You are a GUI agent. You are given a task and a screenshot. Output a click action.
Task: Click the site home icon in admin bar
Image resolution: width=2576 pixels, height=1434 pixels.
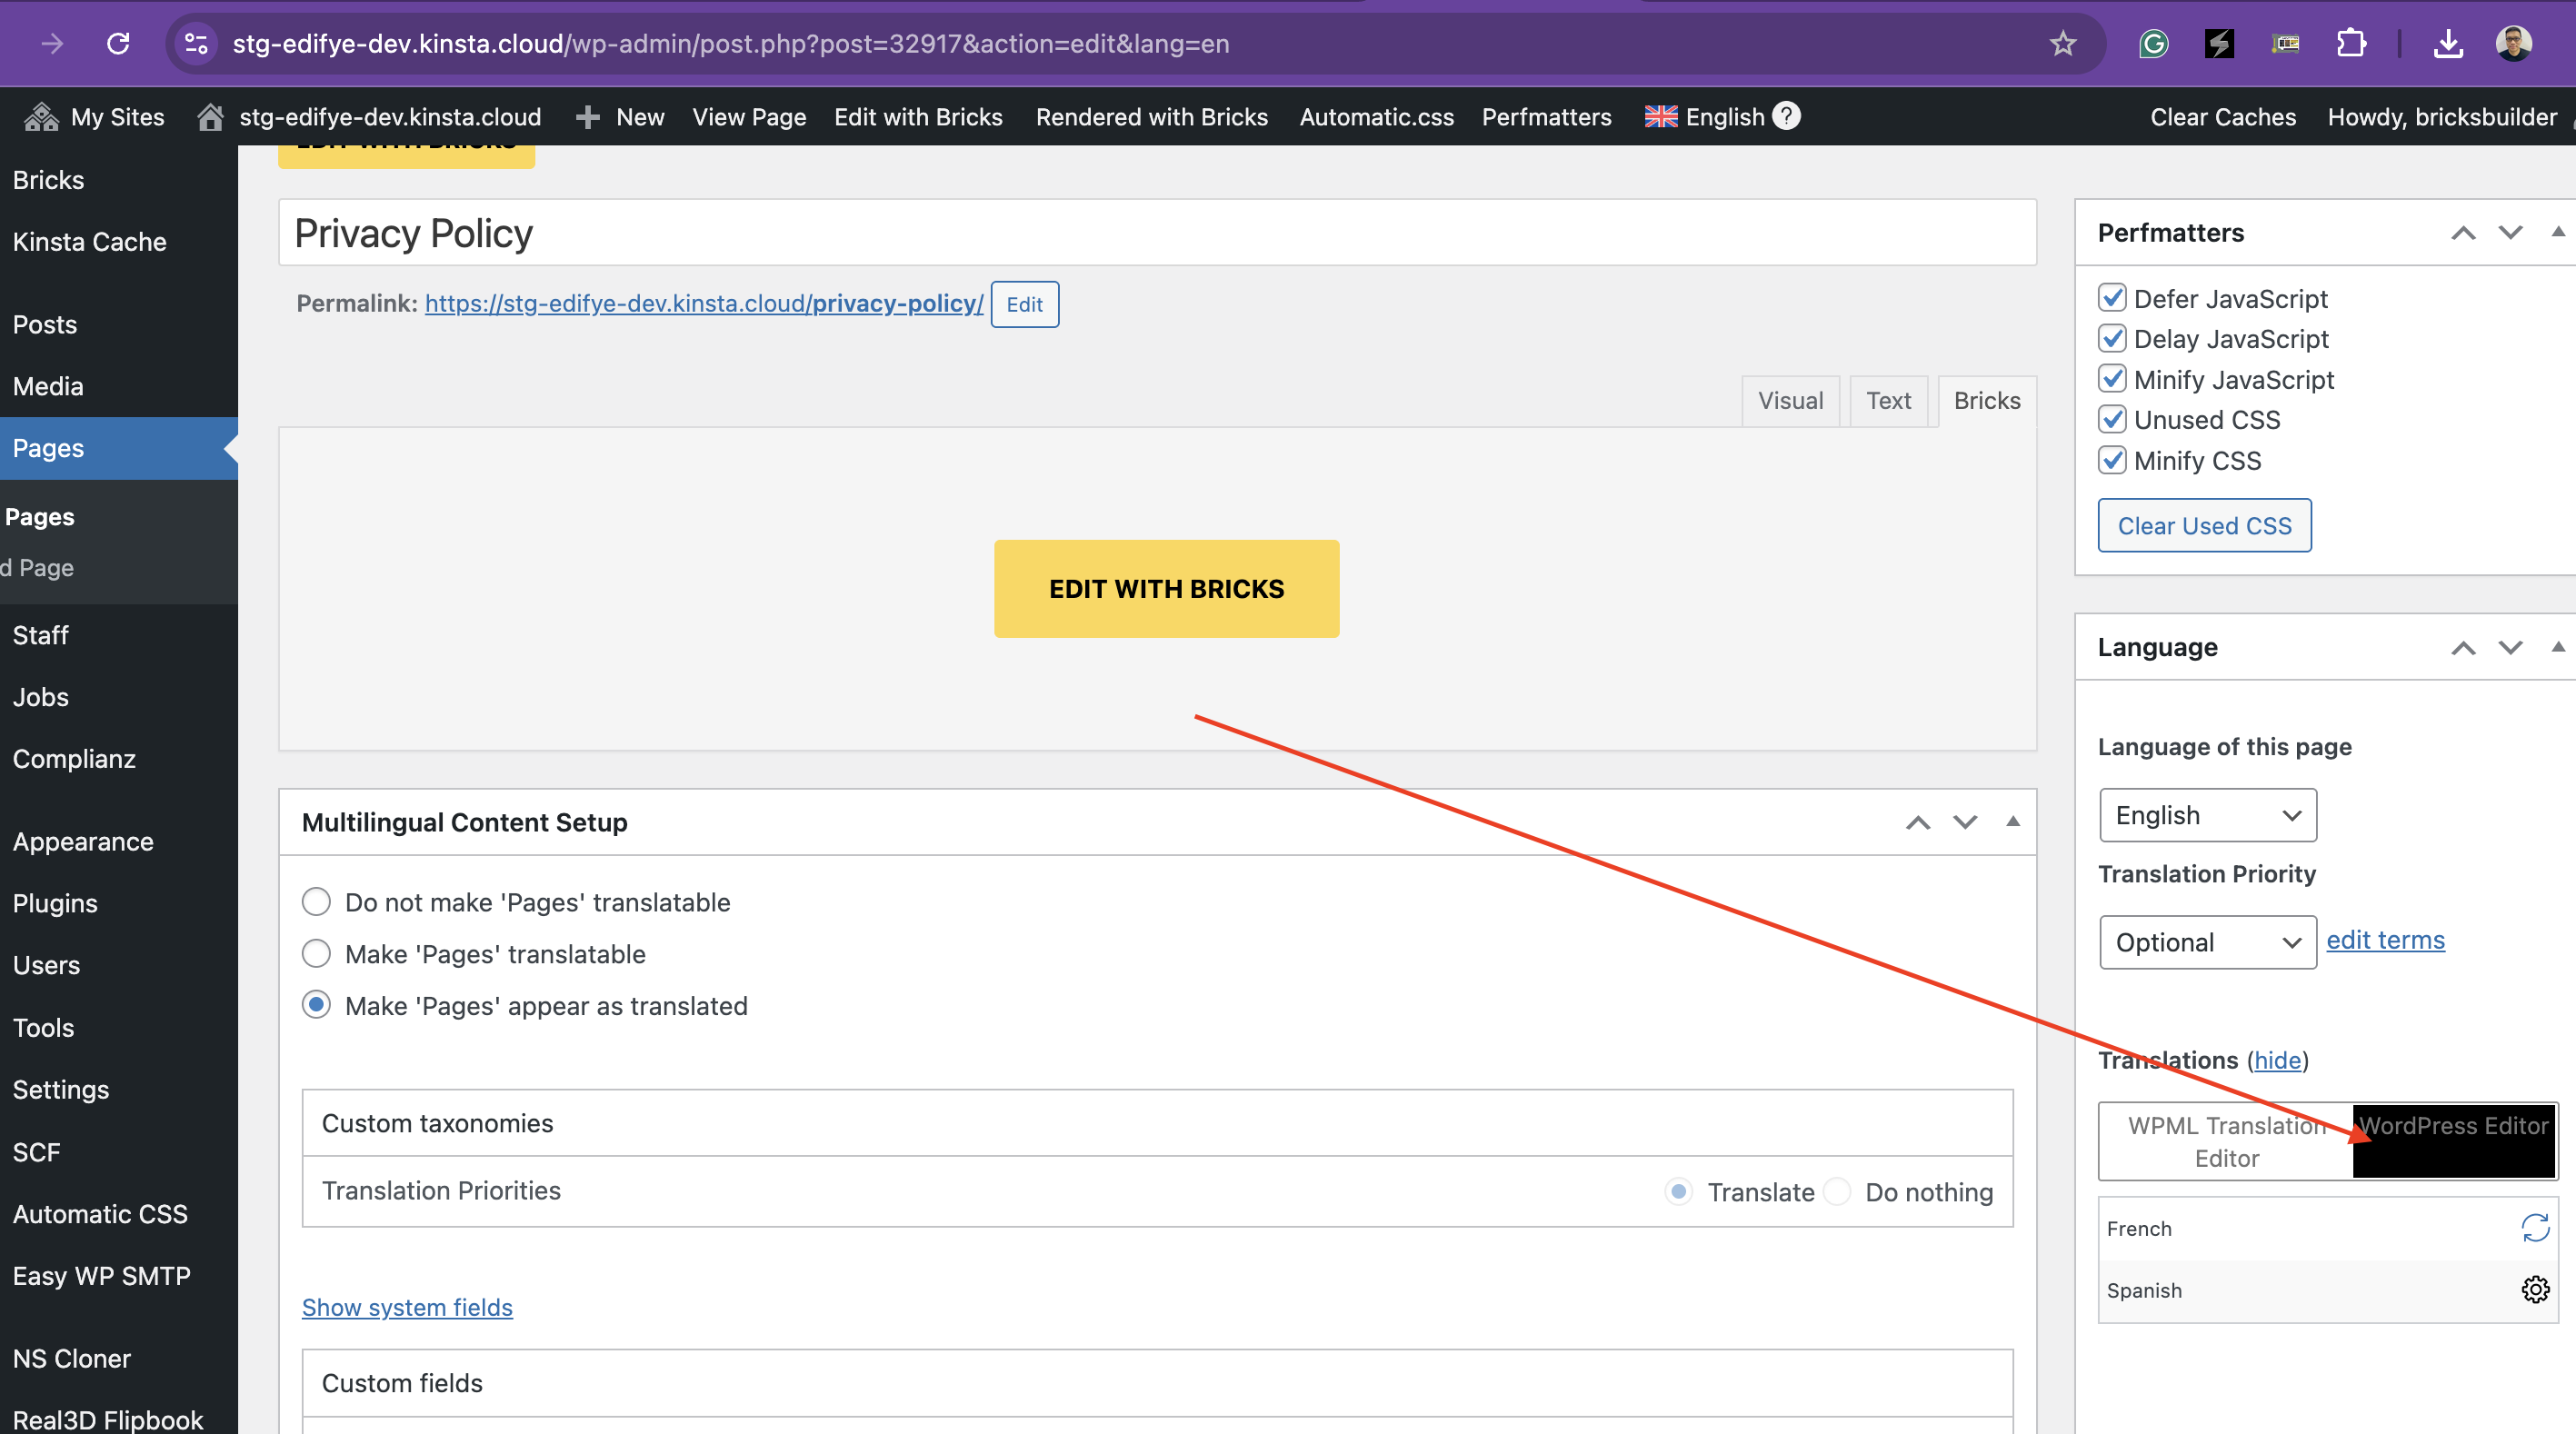click(210, 117)
